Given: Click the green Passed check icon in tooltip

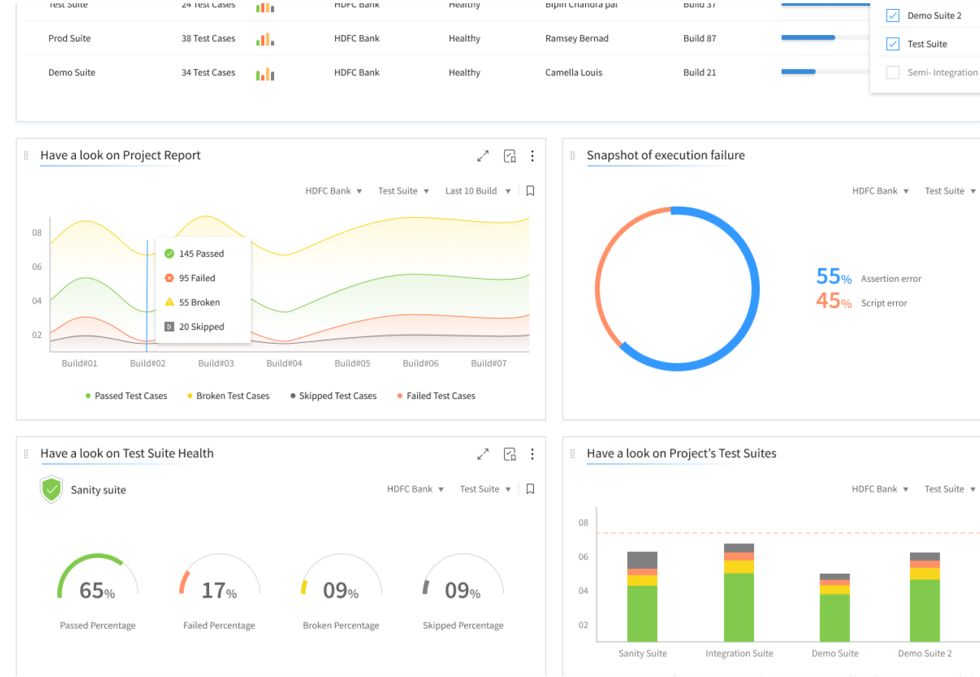Looking at the screenshot, I should pyautogui.click(x=170, y=254).
